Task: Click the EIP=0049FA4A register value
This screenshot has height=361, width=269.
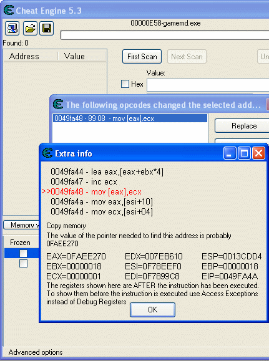Action: point(230,276)
